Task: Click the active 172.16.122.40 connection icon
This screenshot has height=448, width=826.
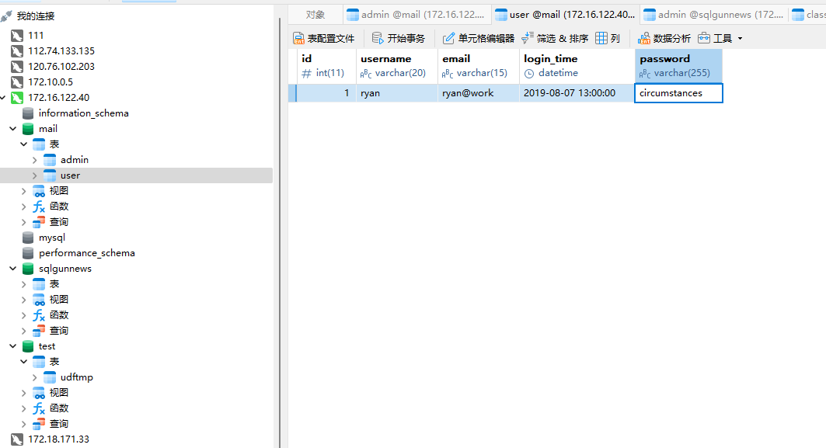Action: coord(17,97)
